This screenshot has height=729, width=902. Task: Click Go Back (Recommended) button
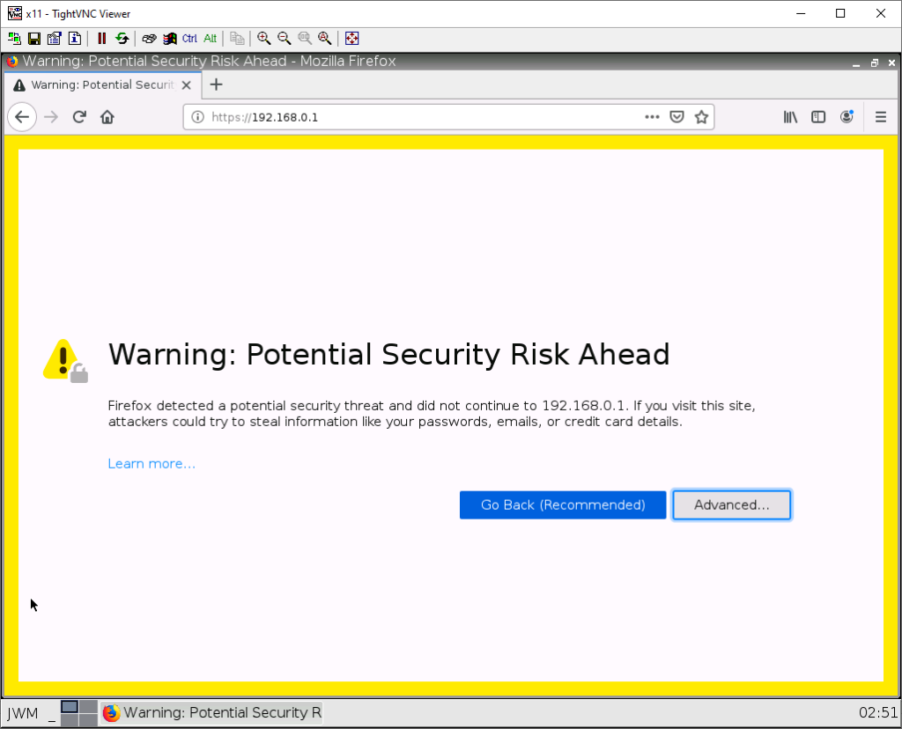(x=562, y=505)
